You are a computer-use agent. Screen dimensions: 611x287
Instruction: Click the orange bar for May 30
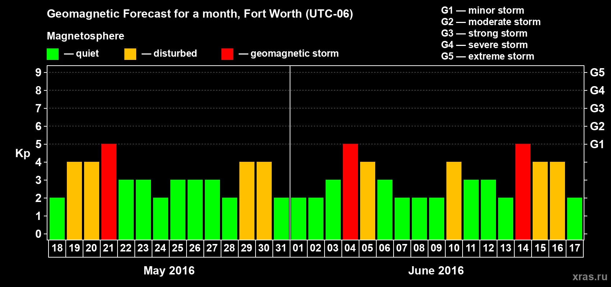(x=264, y=201)
